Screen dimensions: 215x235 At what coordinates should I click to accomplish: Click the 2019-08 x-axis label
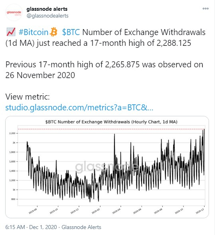click(33, 211)
